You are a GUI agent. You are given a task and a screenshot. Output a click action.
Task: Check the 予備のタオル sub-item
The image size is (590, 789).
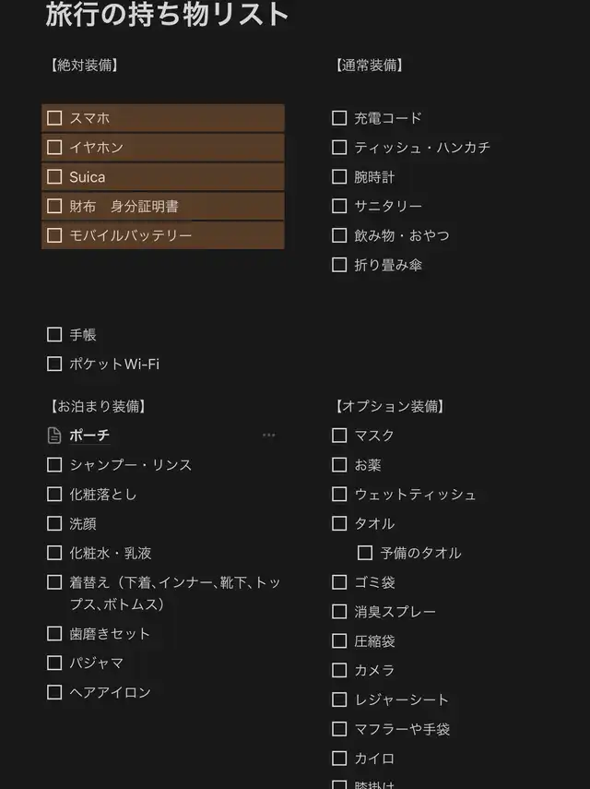(x=365, y=553)
